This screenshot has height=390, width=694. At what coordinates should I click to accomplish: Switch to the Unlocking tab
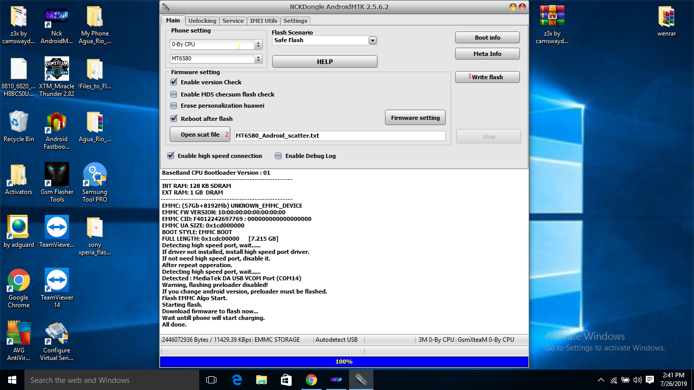202,21
